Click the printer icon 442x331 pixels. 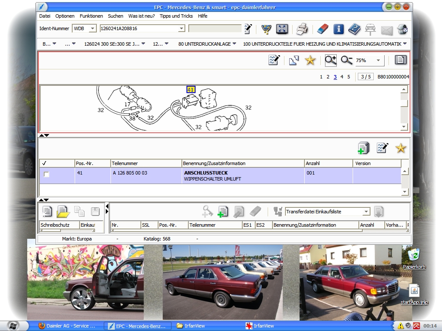click(302, 29)
